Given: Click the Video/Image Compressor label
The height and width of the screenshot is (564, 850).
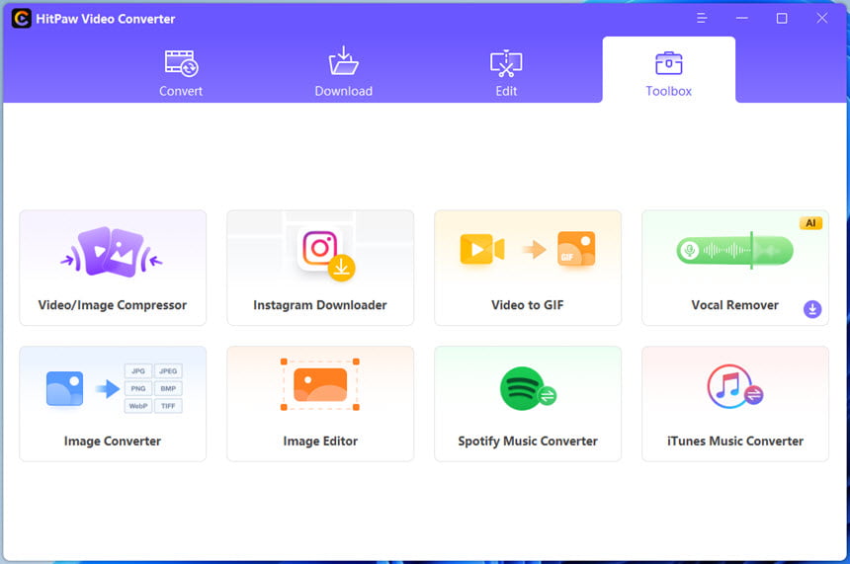Looking at the screenshot, I should coord(113,305).
